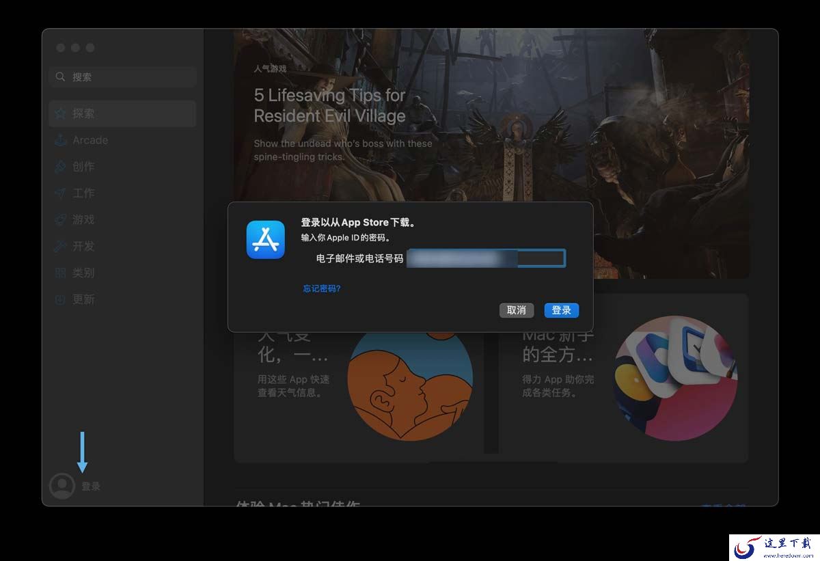Click the 取消 button in the dialog

pos(517,310)
